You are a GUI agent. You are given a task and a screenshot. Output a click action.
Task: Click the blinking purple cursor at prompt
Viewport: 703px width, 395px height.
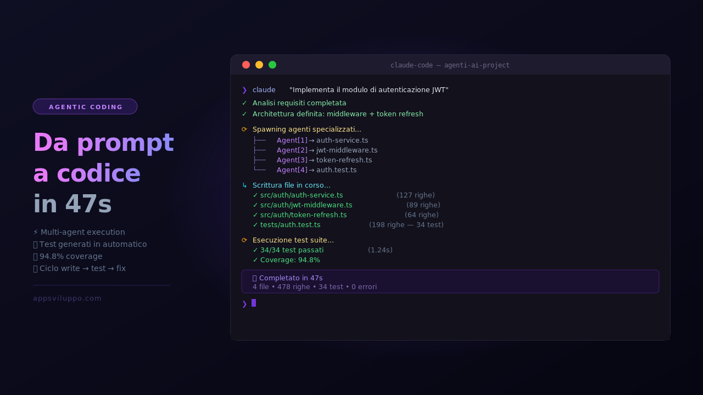coord(254,303)
